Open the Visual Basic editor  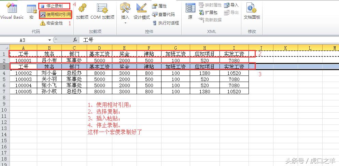[12, 11]
